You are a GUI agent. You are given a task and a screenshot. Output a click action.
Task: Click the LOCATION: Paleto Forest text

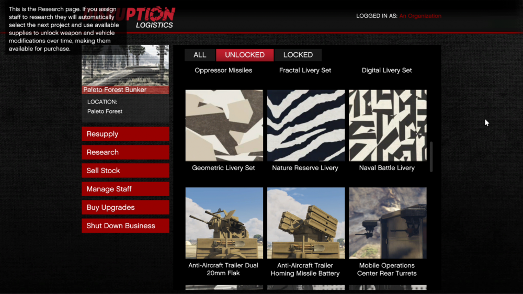(105, 107)
